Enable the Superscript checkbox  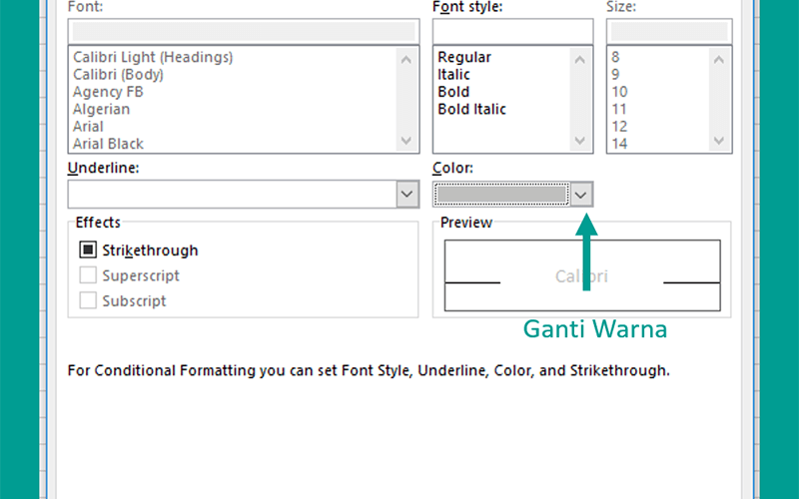(88, 275)
